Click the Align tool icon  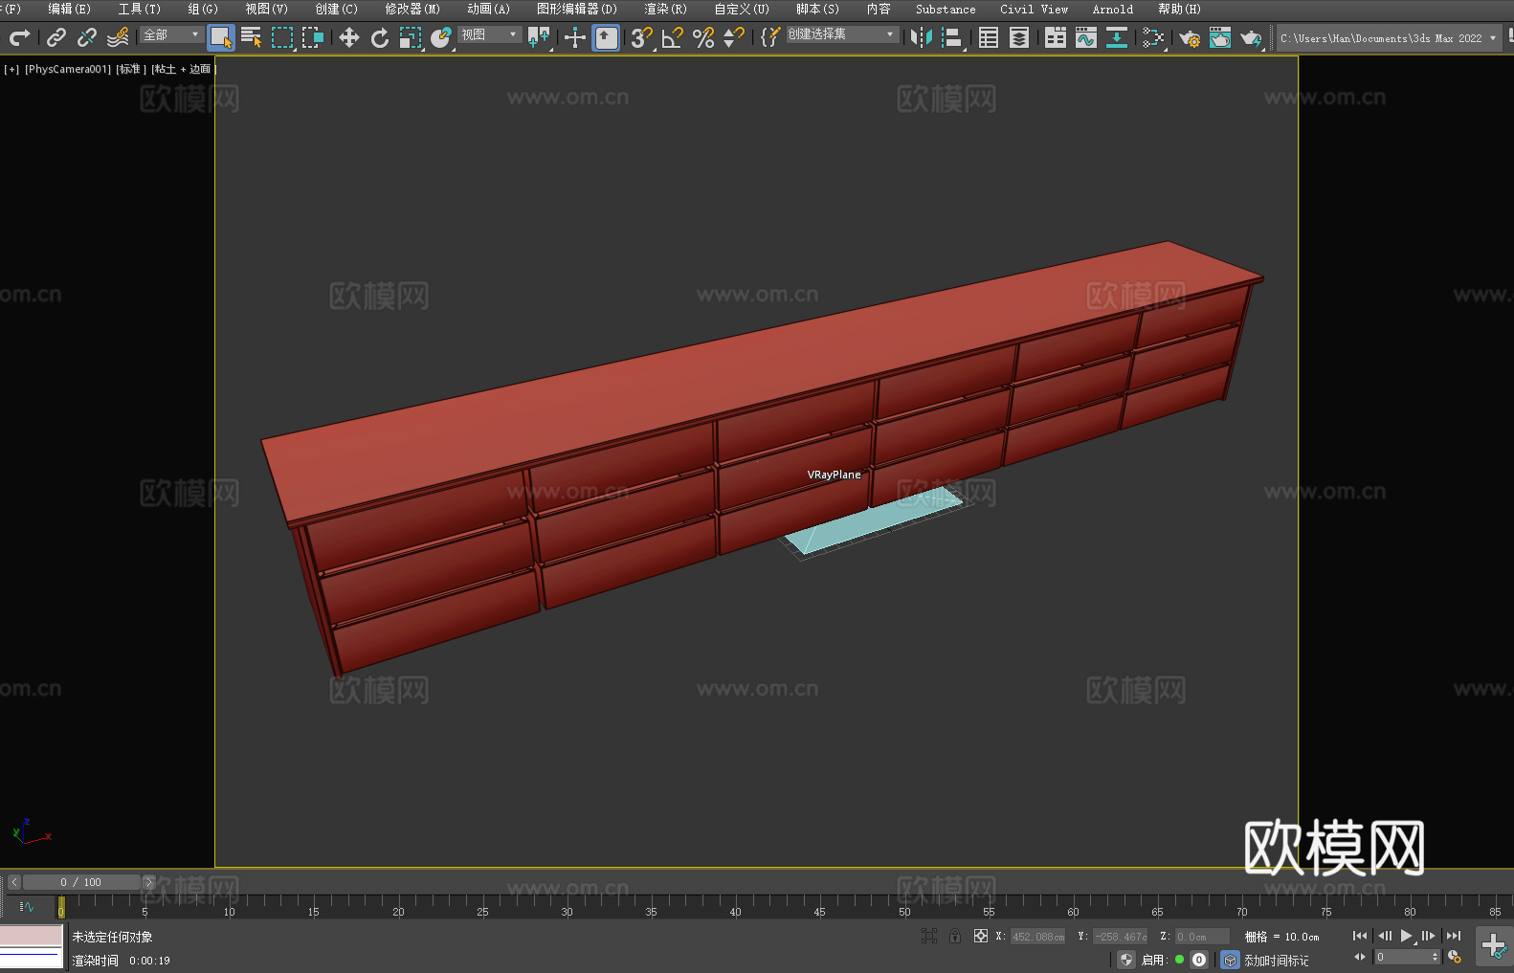[x=952, y=37]
